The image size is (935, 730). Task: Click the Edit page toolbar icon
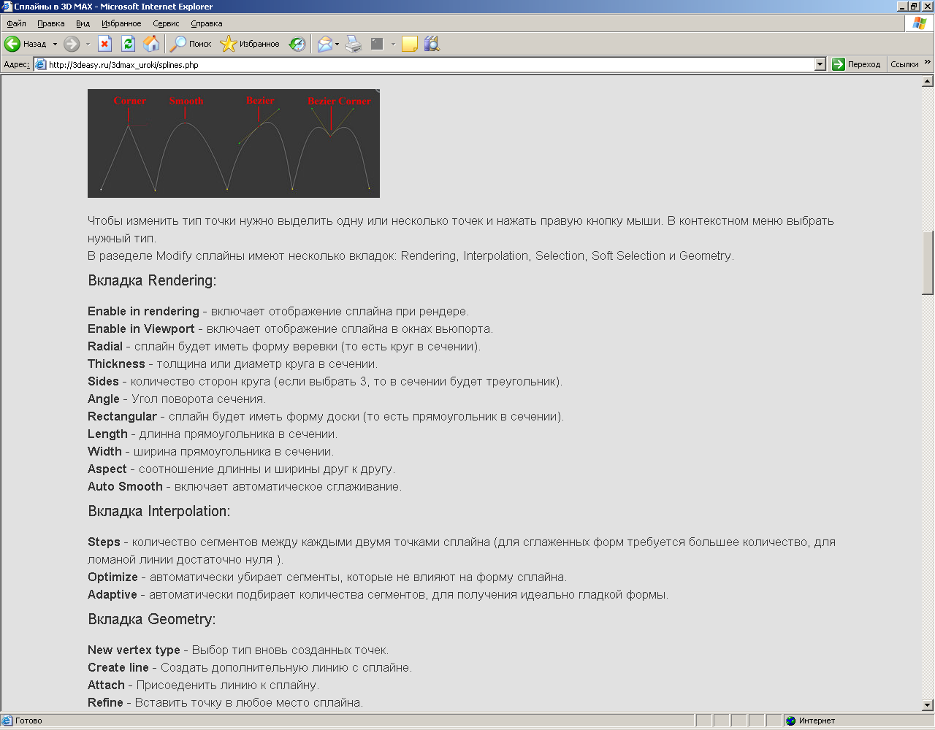coord(377,44)
